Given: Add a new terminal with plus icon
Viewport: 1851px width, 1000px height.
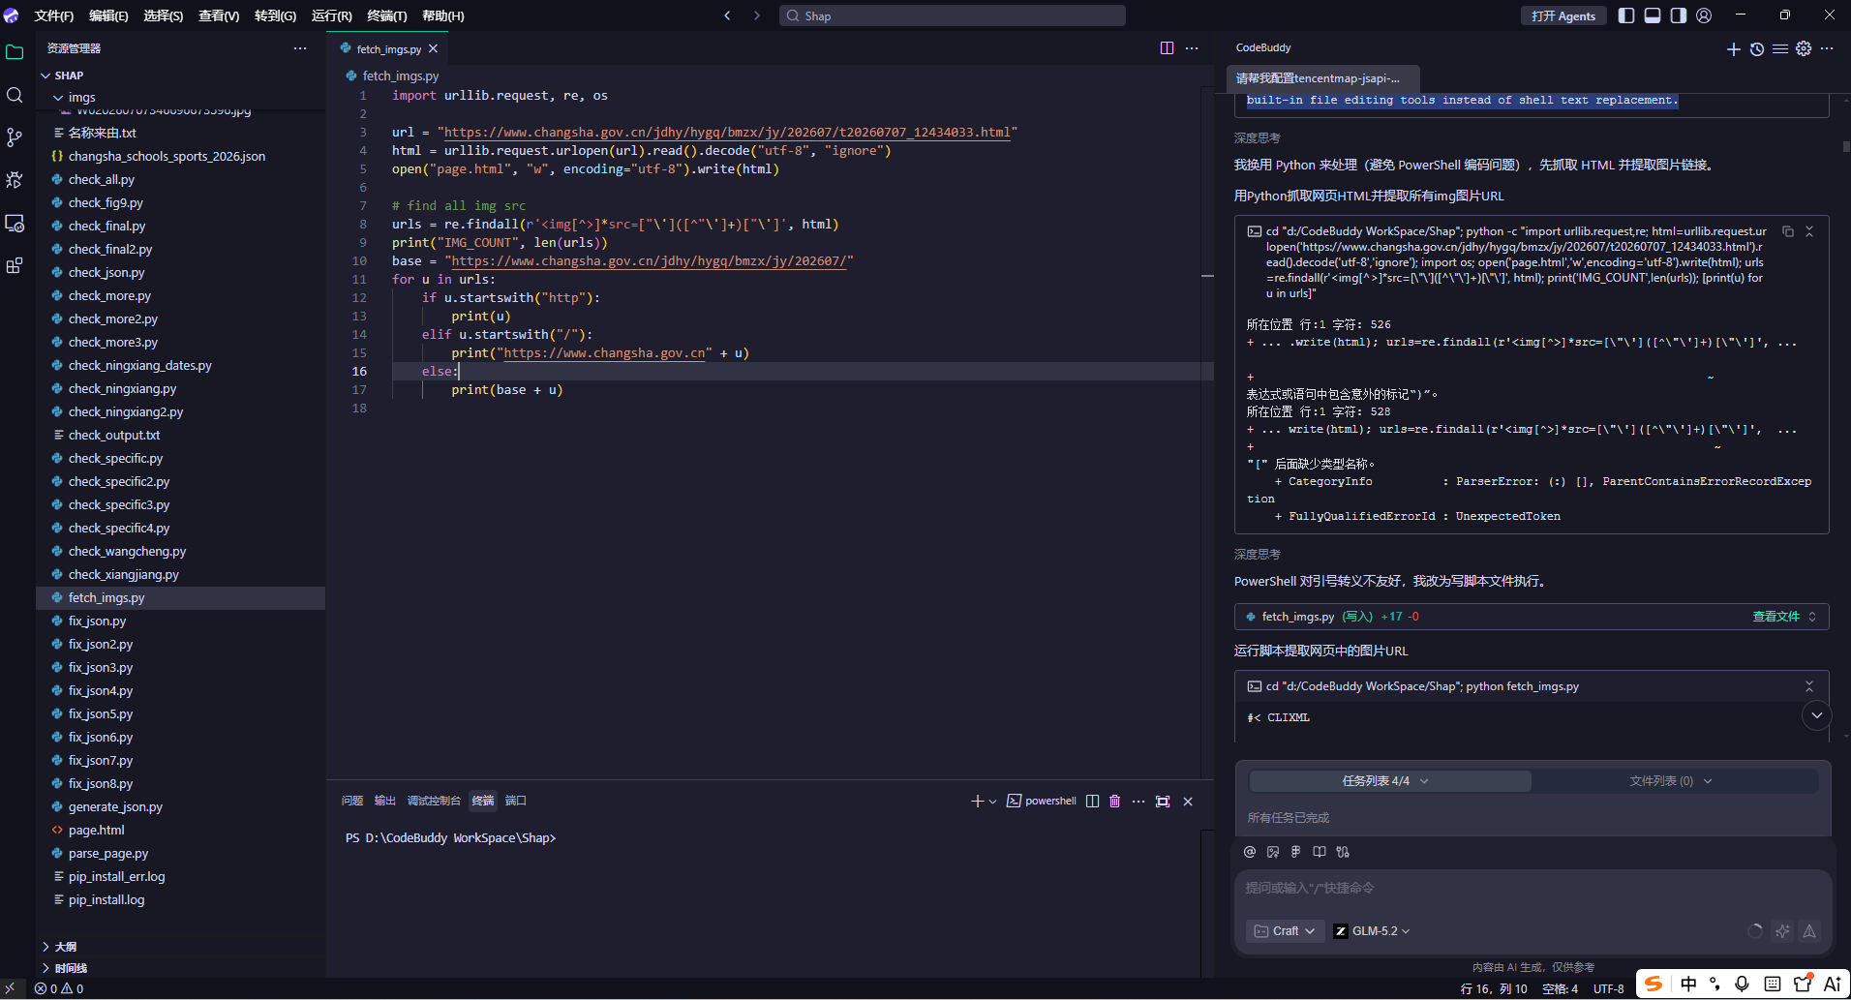Looking at the screenshot, I should coord(978,801).
